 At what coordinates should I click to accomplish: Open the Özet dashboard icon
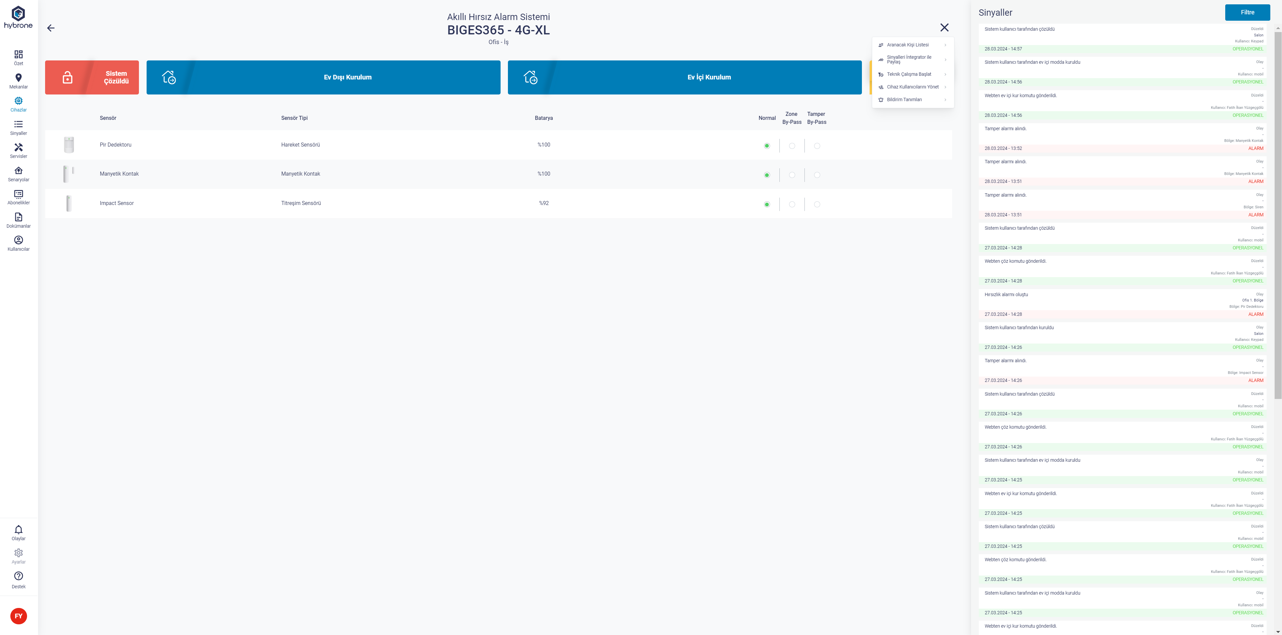pyautogui.click(x=18, y=54)
